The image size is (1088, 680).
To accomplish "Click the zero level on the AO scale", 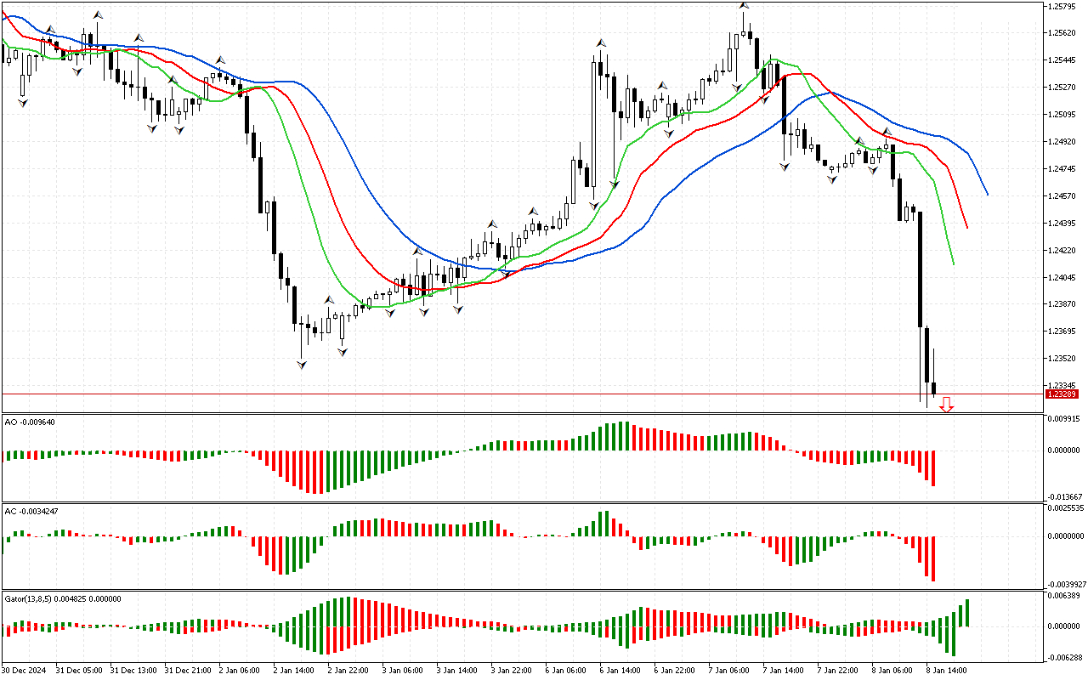I will coord(1065,450).
